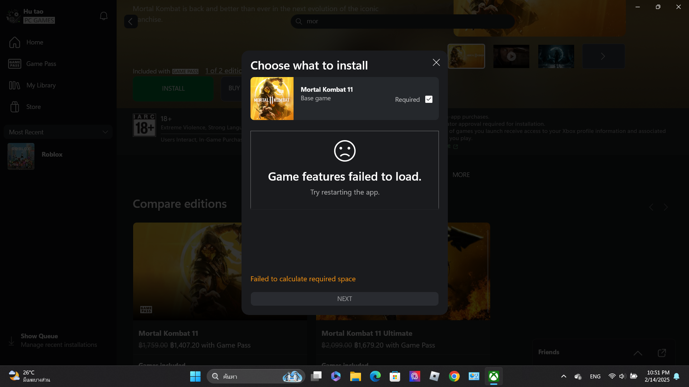
Task: Play the video trailer thumbnail
Action: 511,56
